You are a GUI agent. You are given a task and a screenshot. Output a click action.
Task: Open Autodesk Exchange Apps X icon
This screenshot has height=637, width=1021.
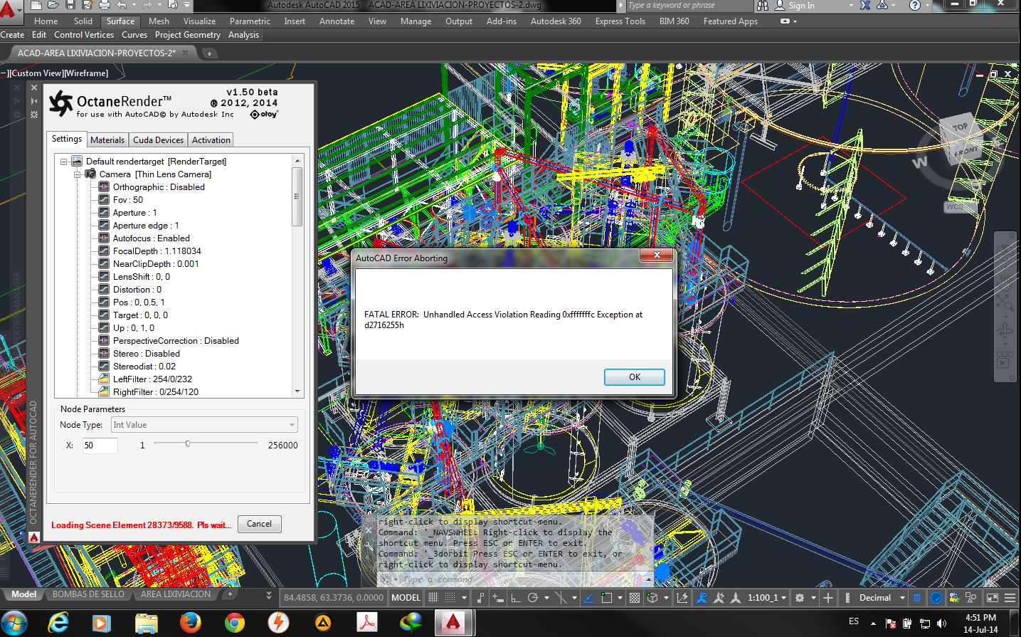tap(865, 6)
